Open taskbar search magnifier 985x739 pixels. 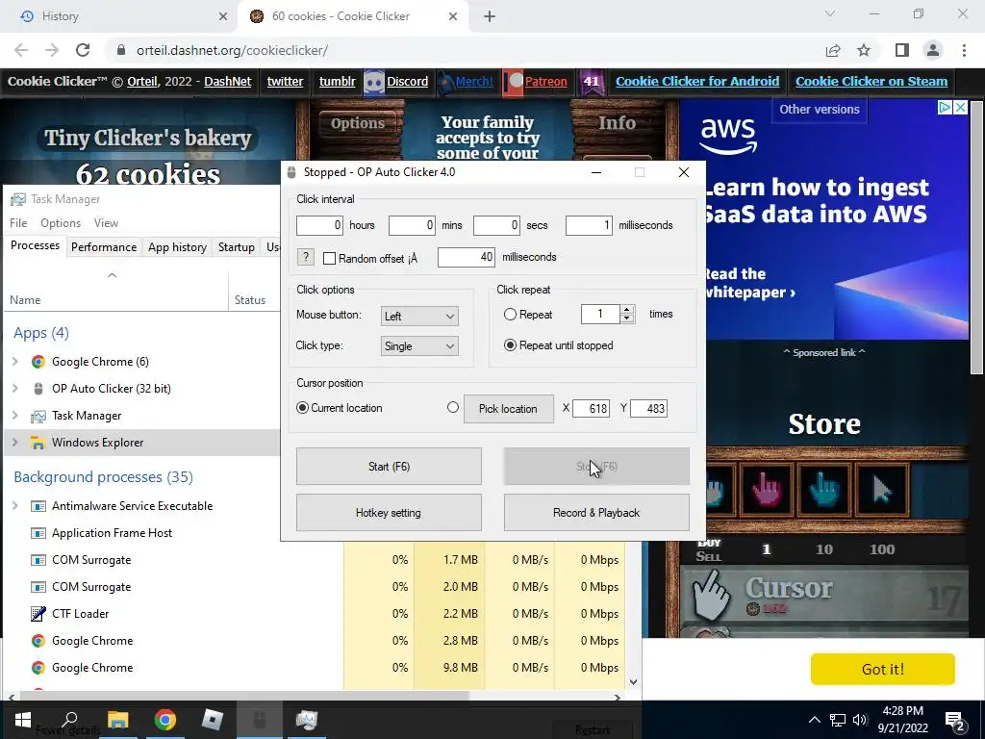click(69, 720)
